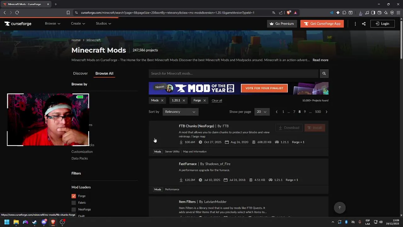Jump to results page 9

[x=305, y=112]
